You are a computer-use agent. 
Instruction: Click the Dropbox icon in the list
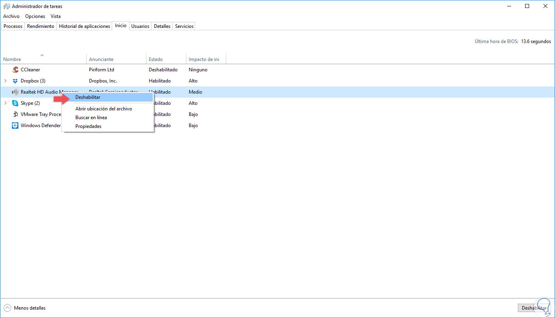click(15, 81)
